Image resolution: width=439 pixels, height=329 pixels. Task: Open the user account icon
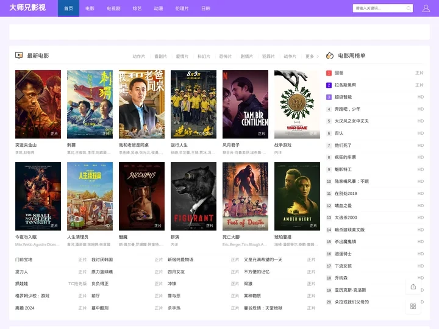pos(426,9)
